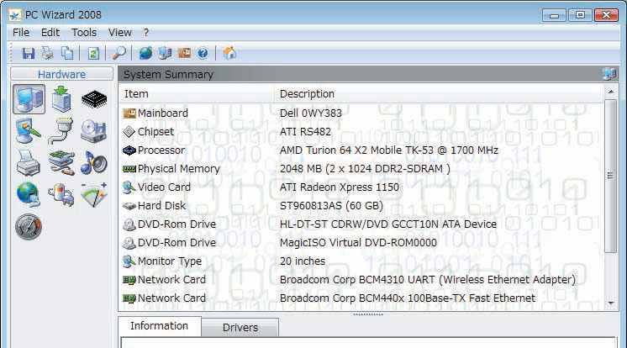The image size is (627, 348).
Task: Click the Save report toolbar icon
Action: pyautogui.click(x=28, y=53)
